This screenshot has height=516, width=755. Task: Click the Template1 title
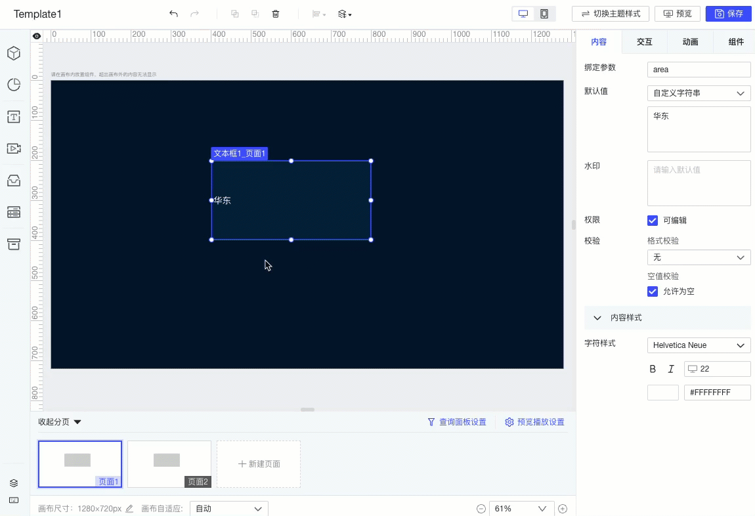tap(37, 14)
